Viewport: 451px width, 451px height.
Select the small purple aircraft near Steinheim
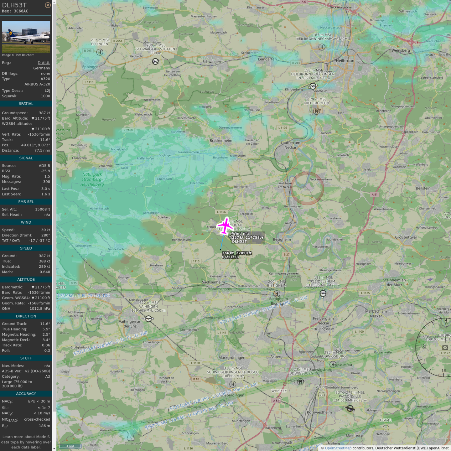pos(430,279)
